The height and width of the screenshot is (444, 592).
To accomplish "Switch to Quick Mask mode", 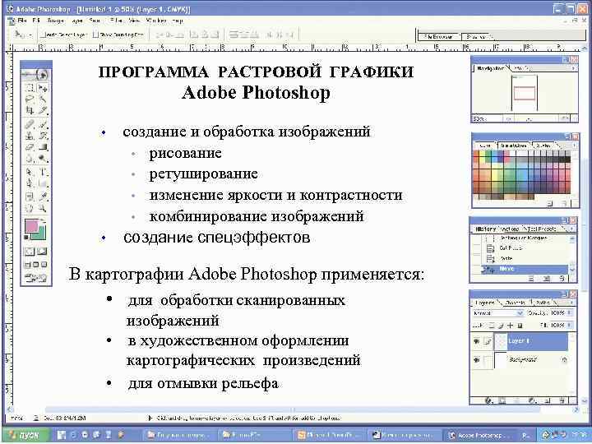I will coord(42,252).
